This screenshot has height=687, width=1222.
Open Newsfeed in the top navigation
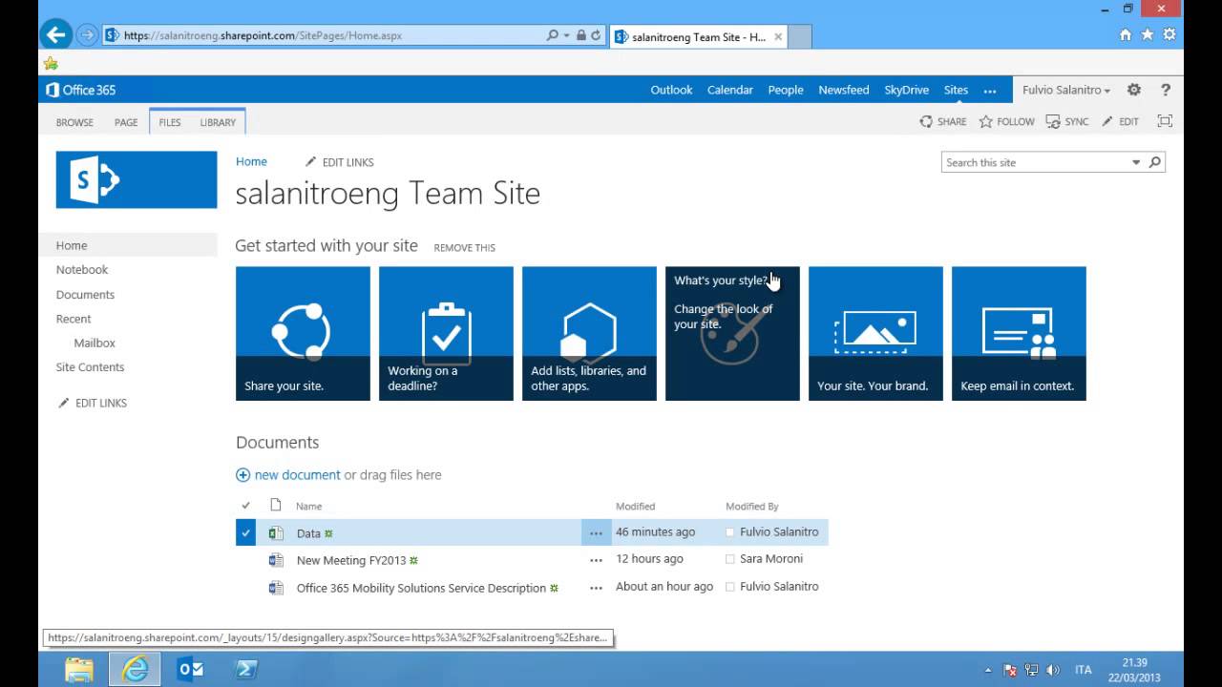pos(844,90)
